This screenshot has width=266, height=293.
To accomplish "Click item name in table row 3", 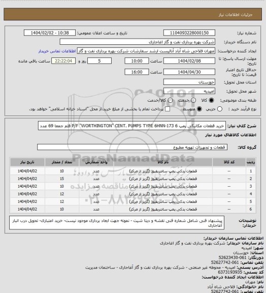I will [x=163, y=186].
